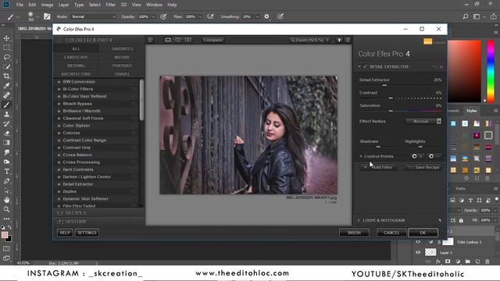
Task: Toggle favorite star for BW Conversion
Action: click(x=59, y=82)
